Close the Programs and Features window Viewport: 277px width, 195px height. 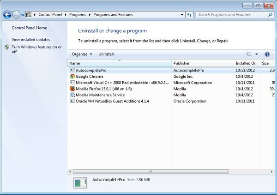point(269,6)
